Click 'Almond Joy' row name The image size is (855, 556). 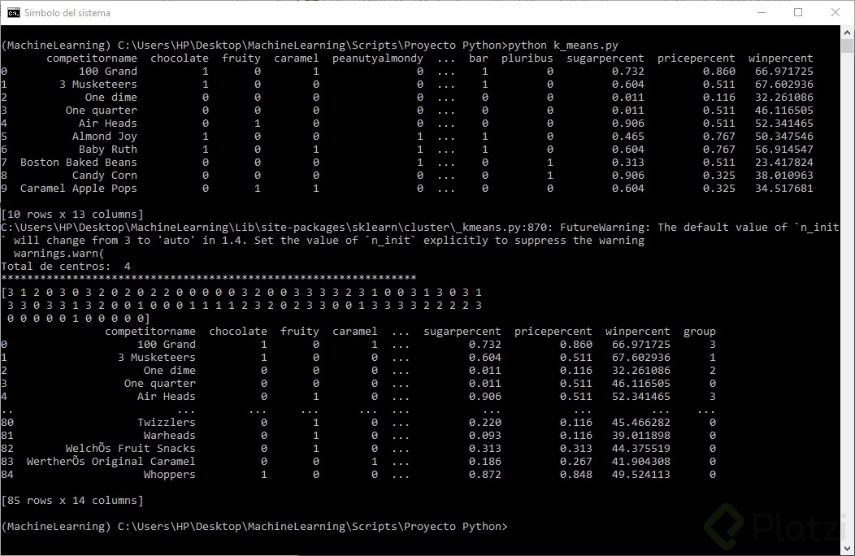click(x=105, y=137)
